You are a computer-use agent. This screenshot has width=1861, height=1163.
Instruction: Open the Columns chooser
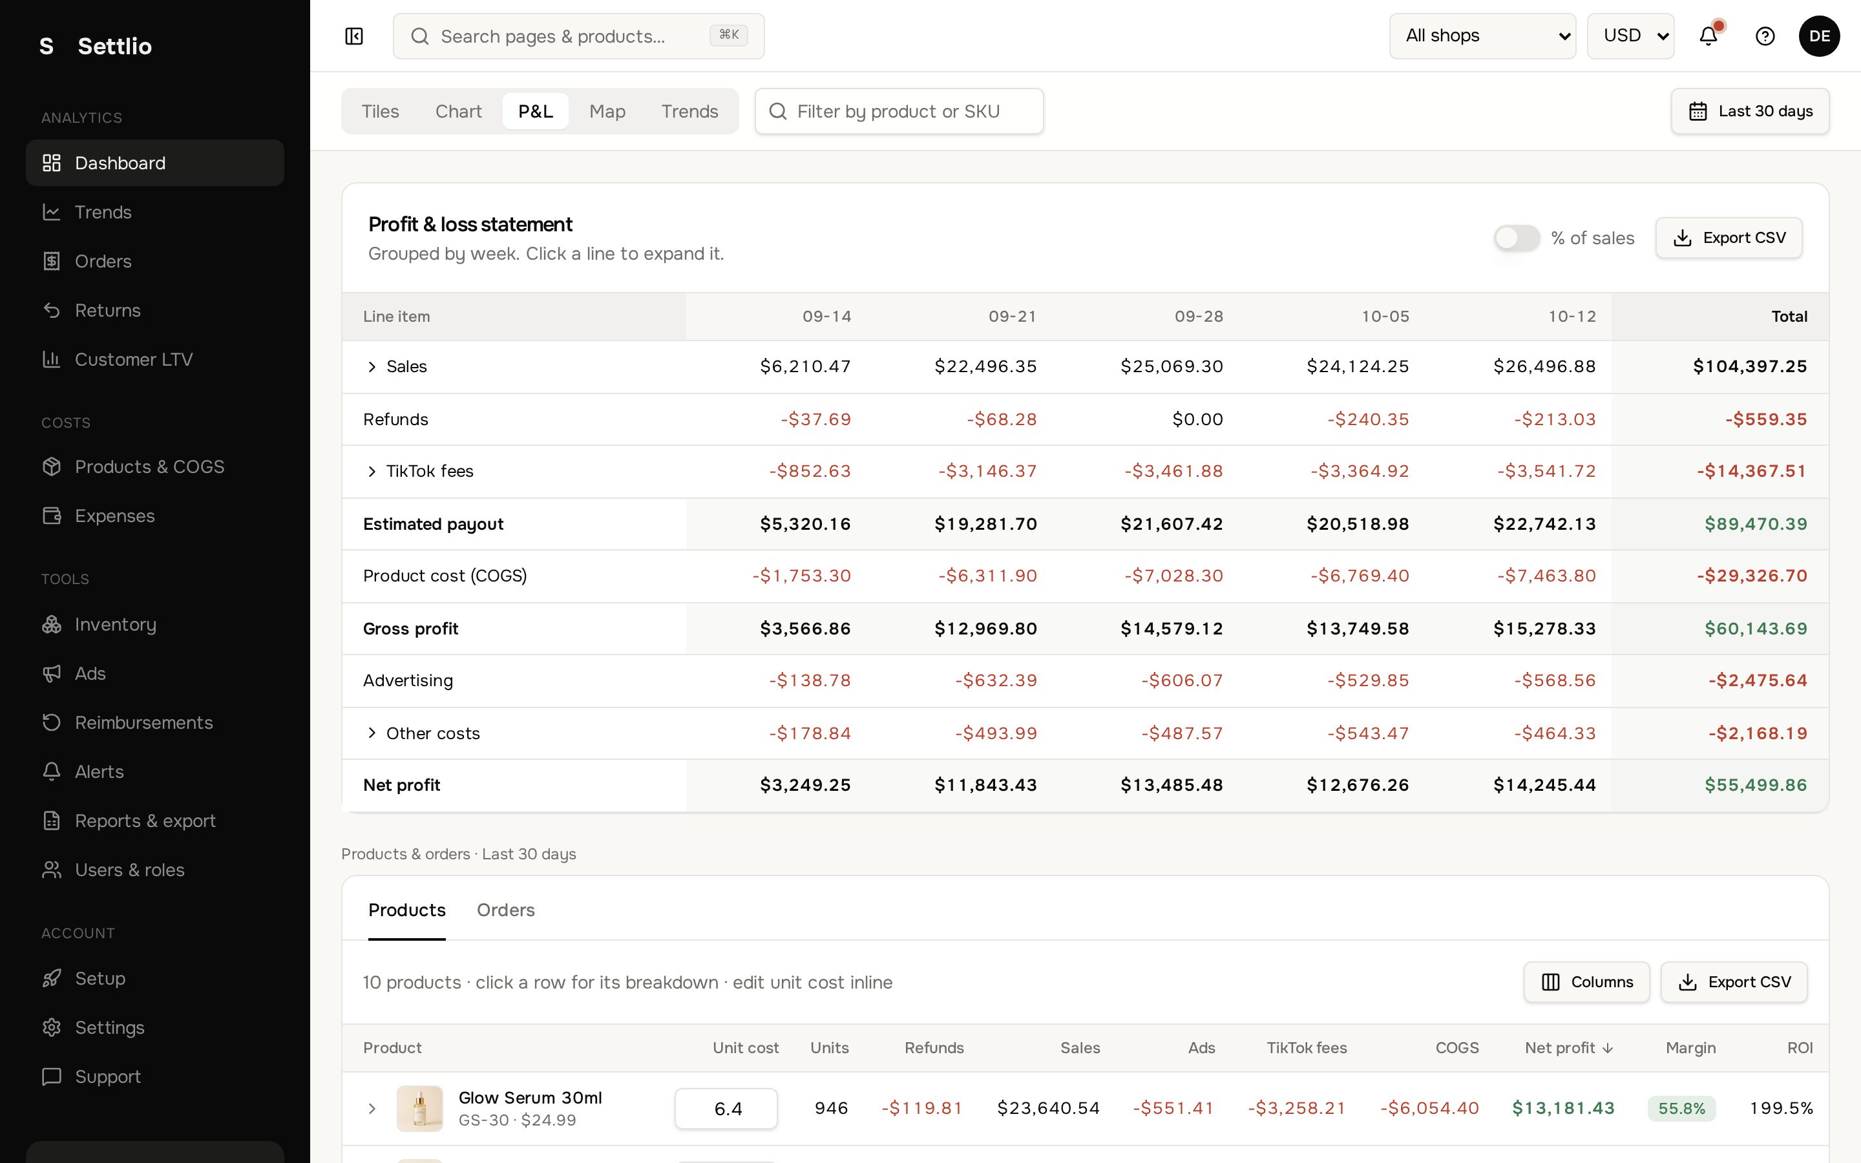(1586, 982)
